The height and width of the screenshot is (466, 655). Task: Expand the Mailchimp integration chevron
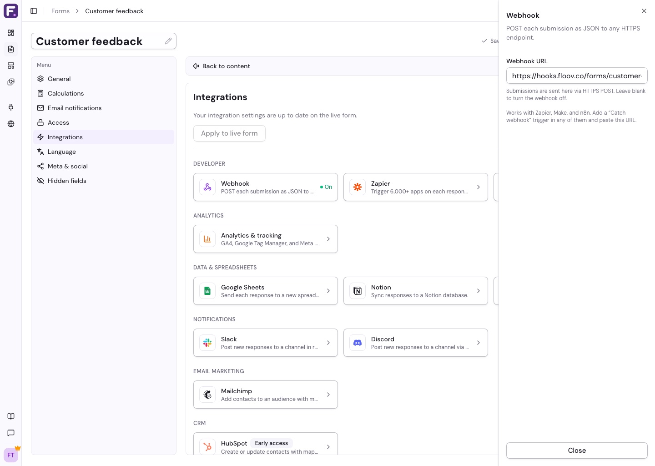pos(328,395)
